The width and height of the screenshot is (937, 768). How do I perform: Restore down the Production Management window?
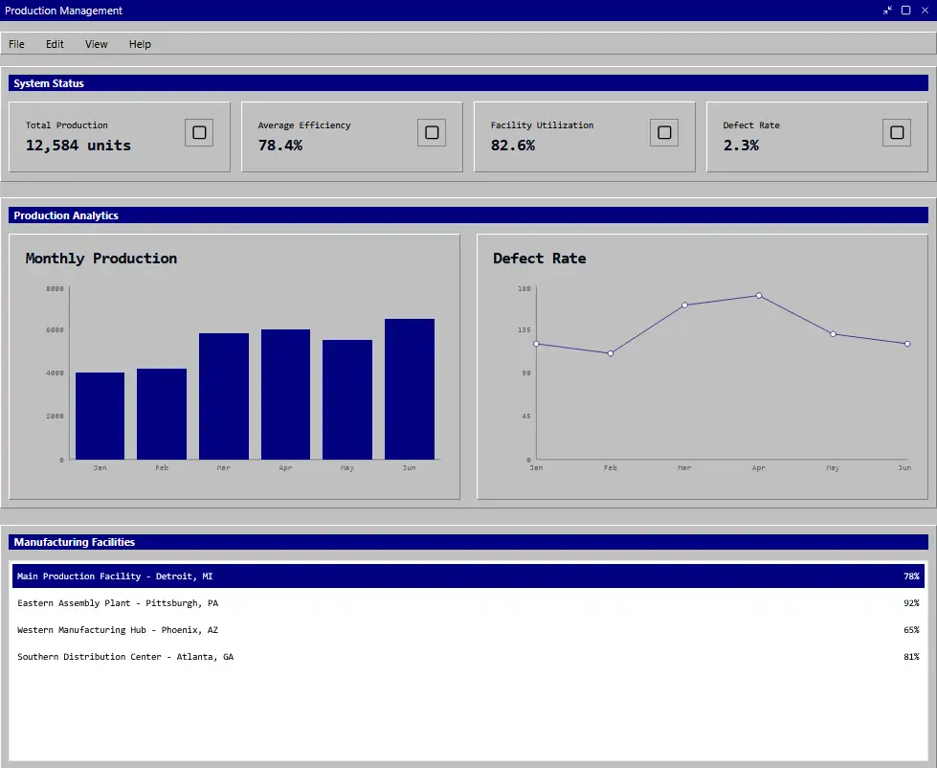(x=887, y=11)
